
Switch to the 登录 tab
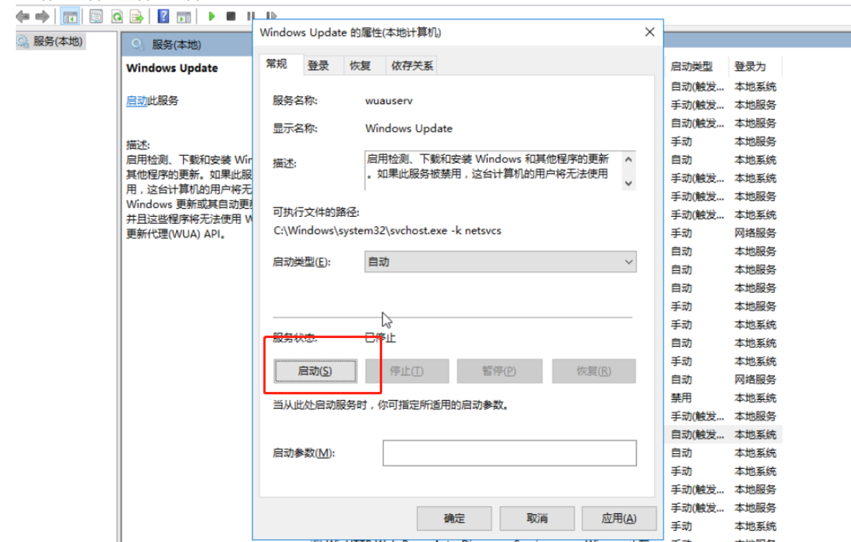pyautogui.click(x=318, y=65)
